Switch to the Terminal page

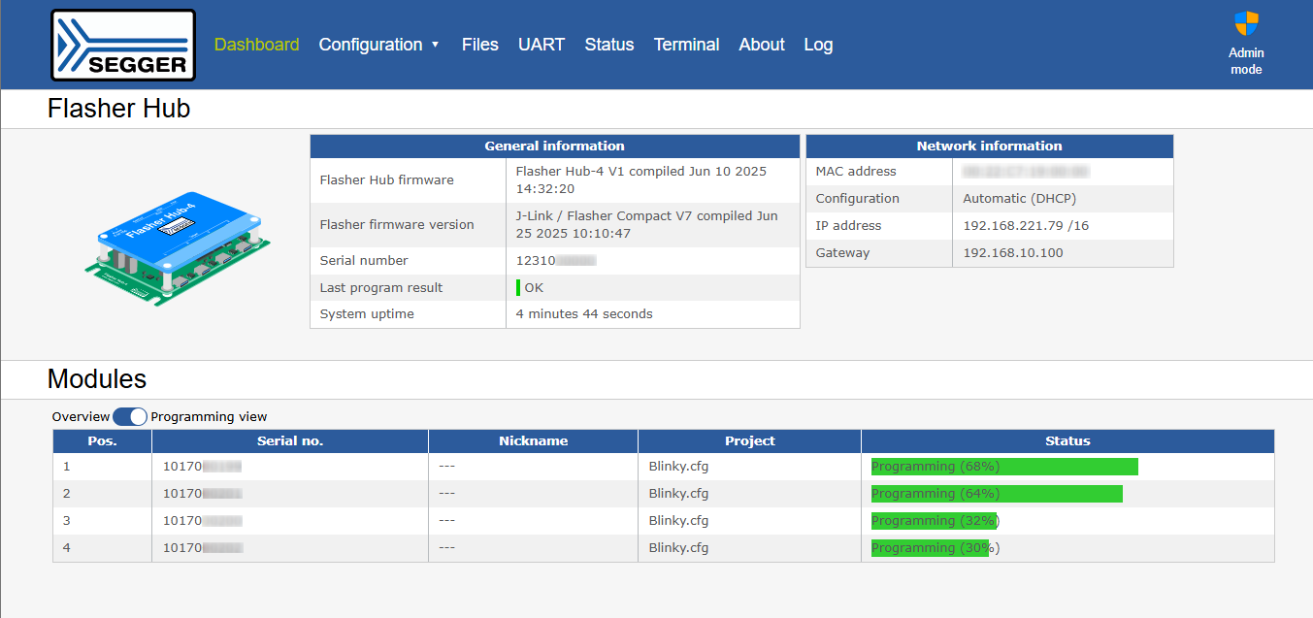point(687,45)
